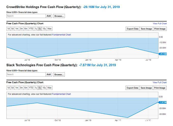Focus the CrowdStrike financial data Search field
The image size is (173, 126).
pos(26,16)
